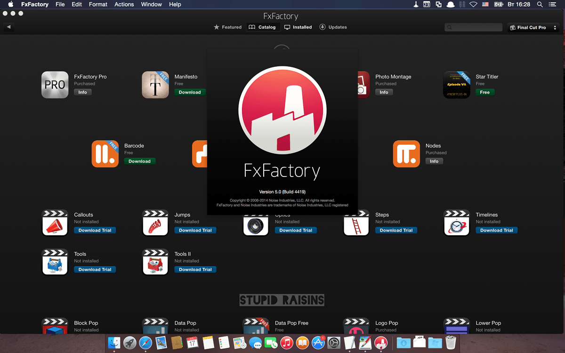Open the battery status menu
The image size is (565, 353).
coord(499,4)
